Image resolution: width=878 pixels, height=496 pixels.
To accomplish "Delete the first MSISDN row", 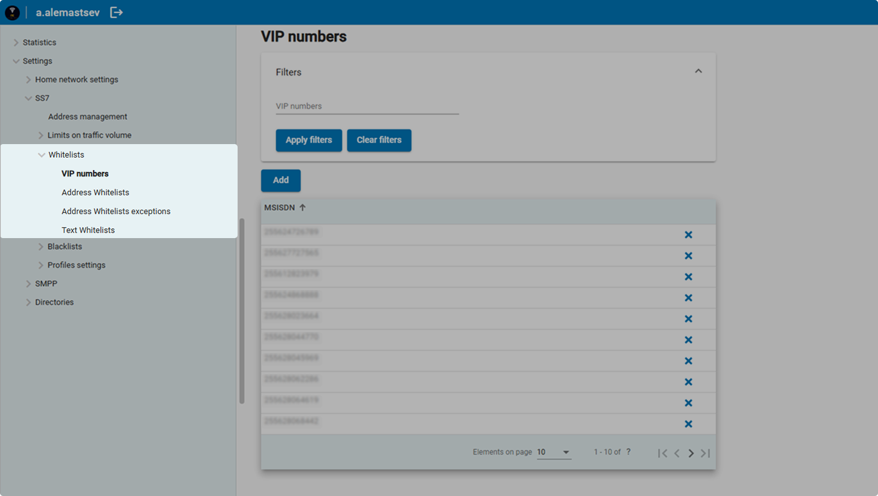I will pyautogui.click(x=688, y=235).
